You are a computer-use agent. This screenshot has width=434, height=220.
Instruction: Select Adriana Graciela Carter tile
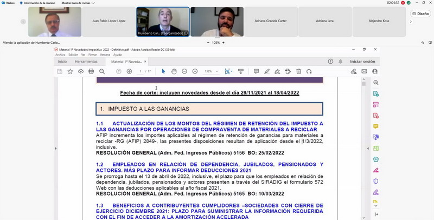[x=271, y=22]
